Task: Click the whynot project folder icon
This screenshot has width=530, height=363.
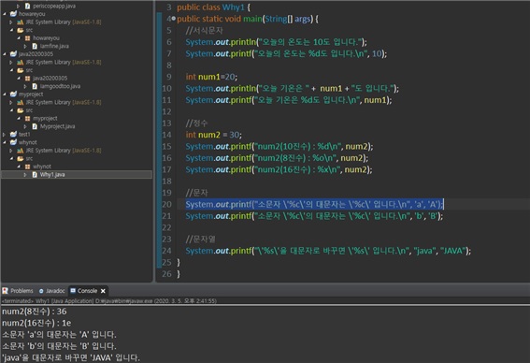Action: pyautogui.click(x=13, y=142)
